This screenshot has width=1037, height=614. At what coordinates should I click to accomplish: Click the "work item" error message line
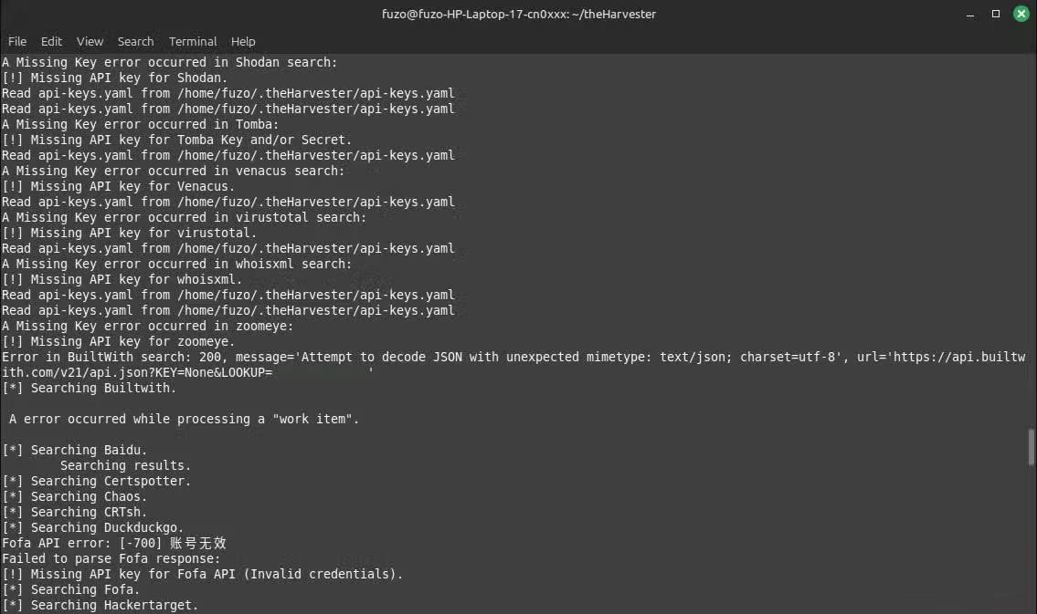185,419
